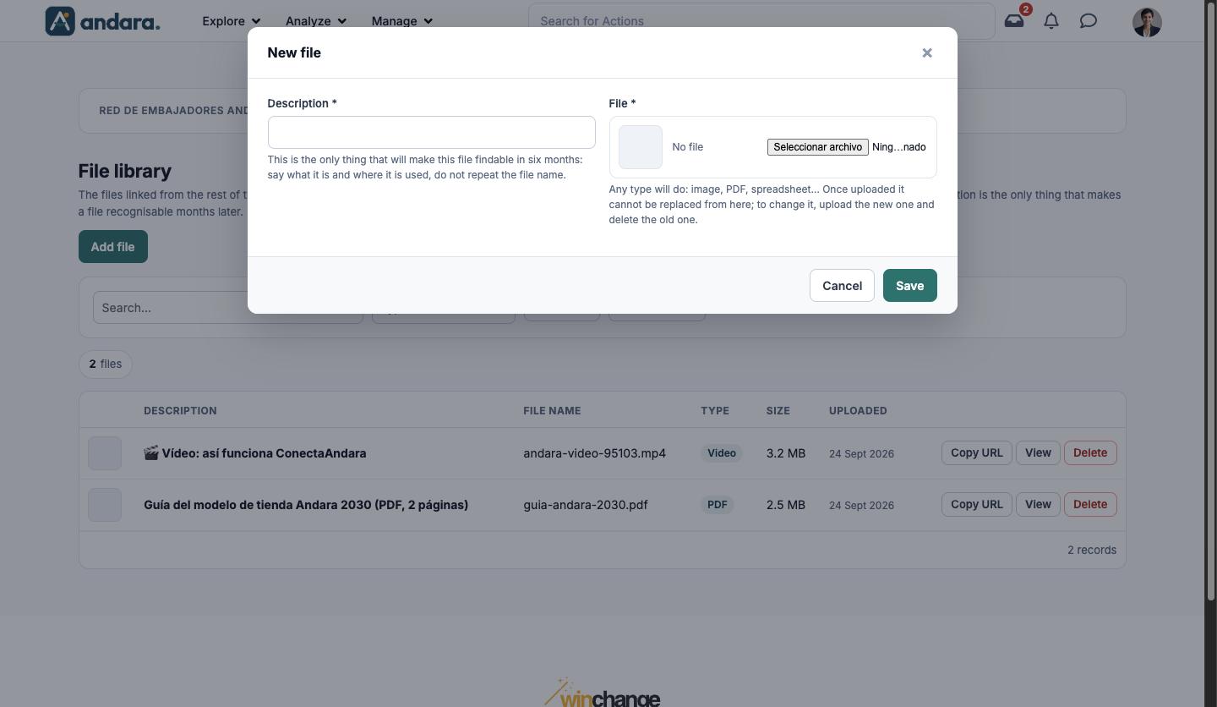The image size is (1217, 707).
Task: Click the thumbnail of the Guía Andara 2030 PDF row
Action: [105, 505]
